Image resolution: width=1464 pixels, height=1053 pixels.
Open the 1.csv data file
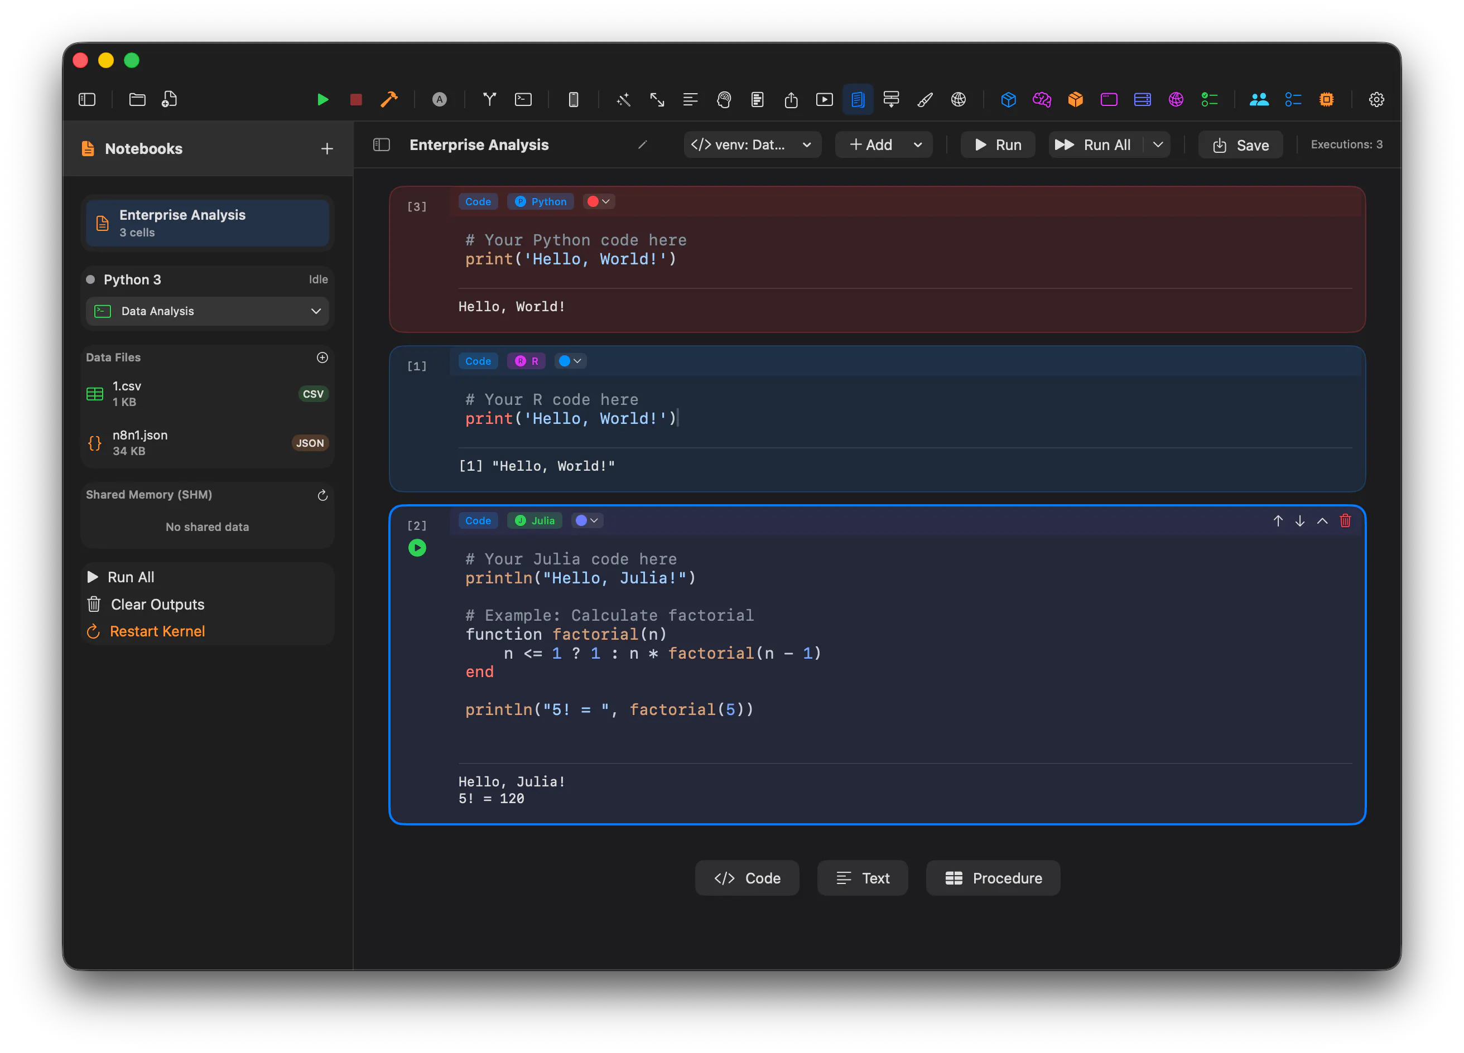[207, 394]
